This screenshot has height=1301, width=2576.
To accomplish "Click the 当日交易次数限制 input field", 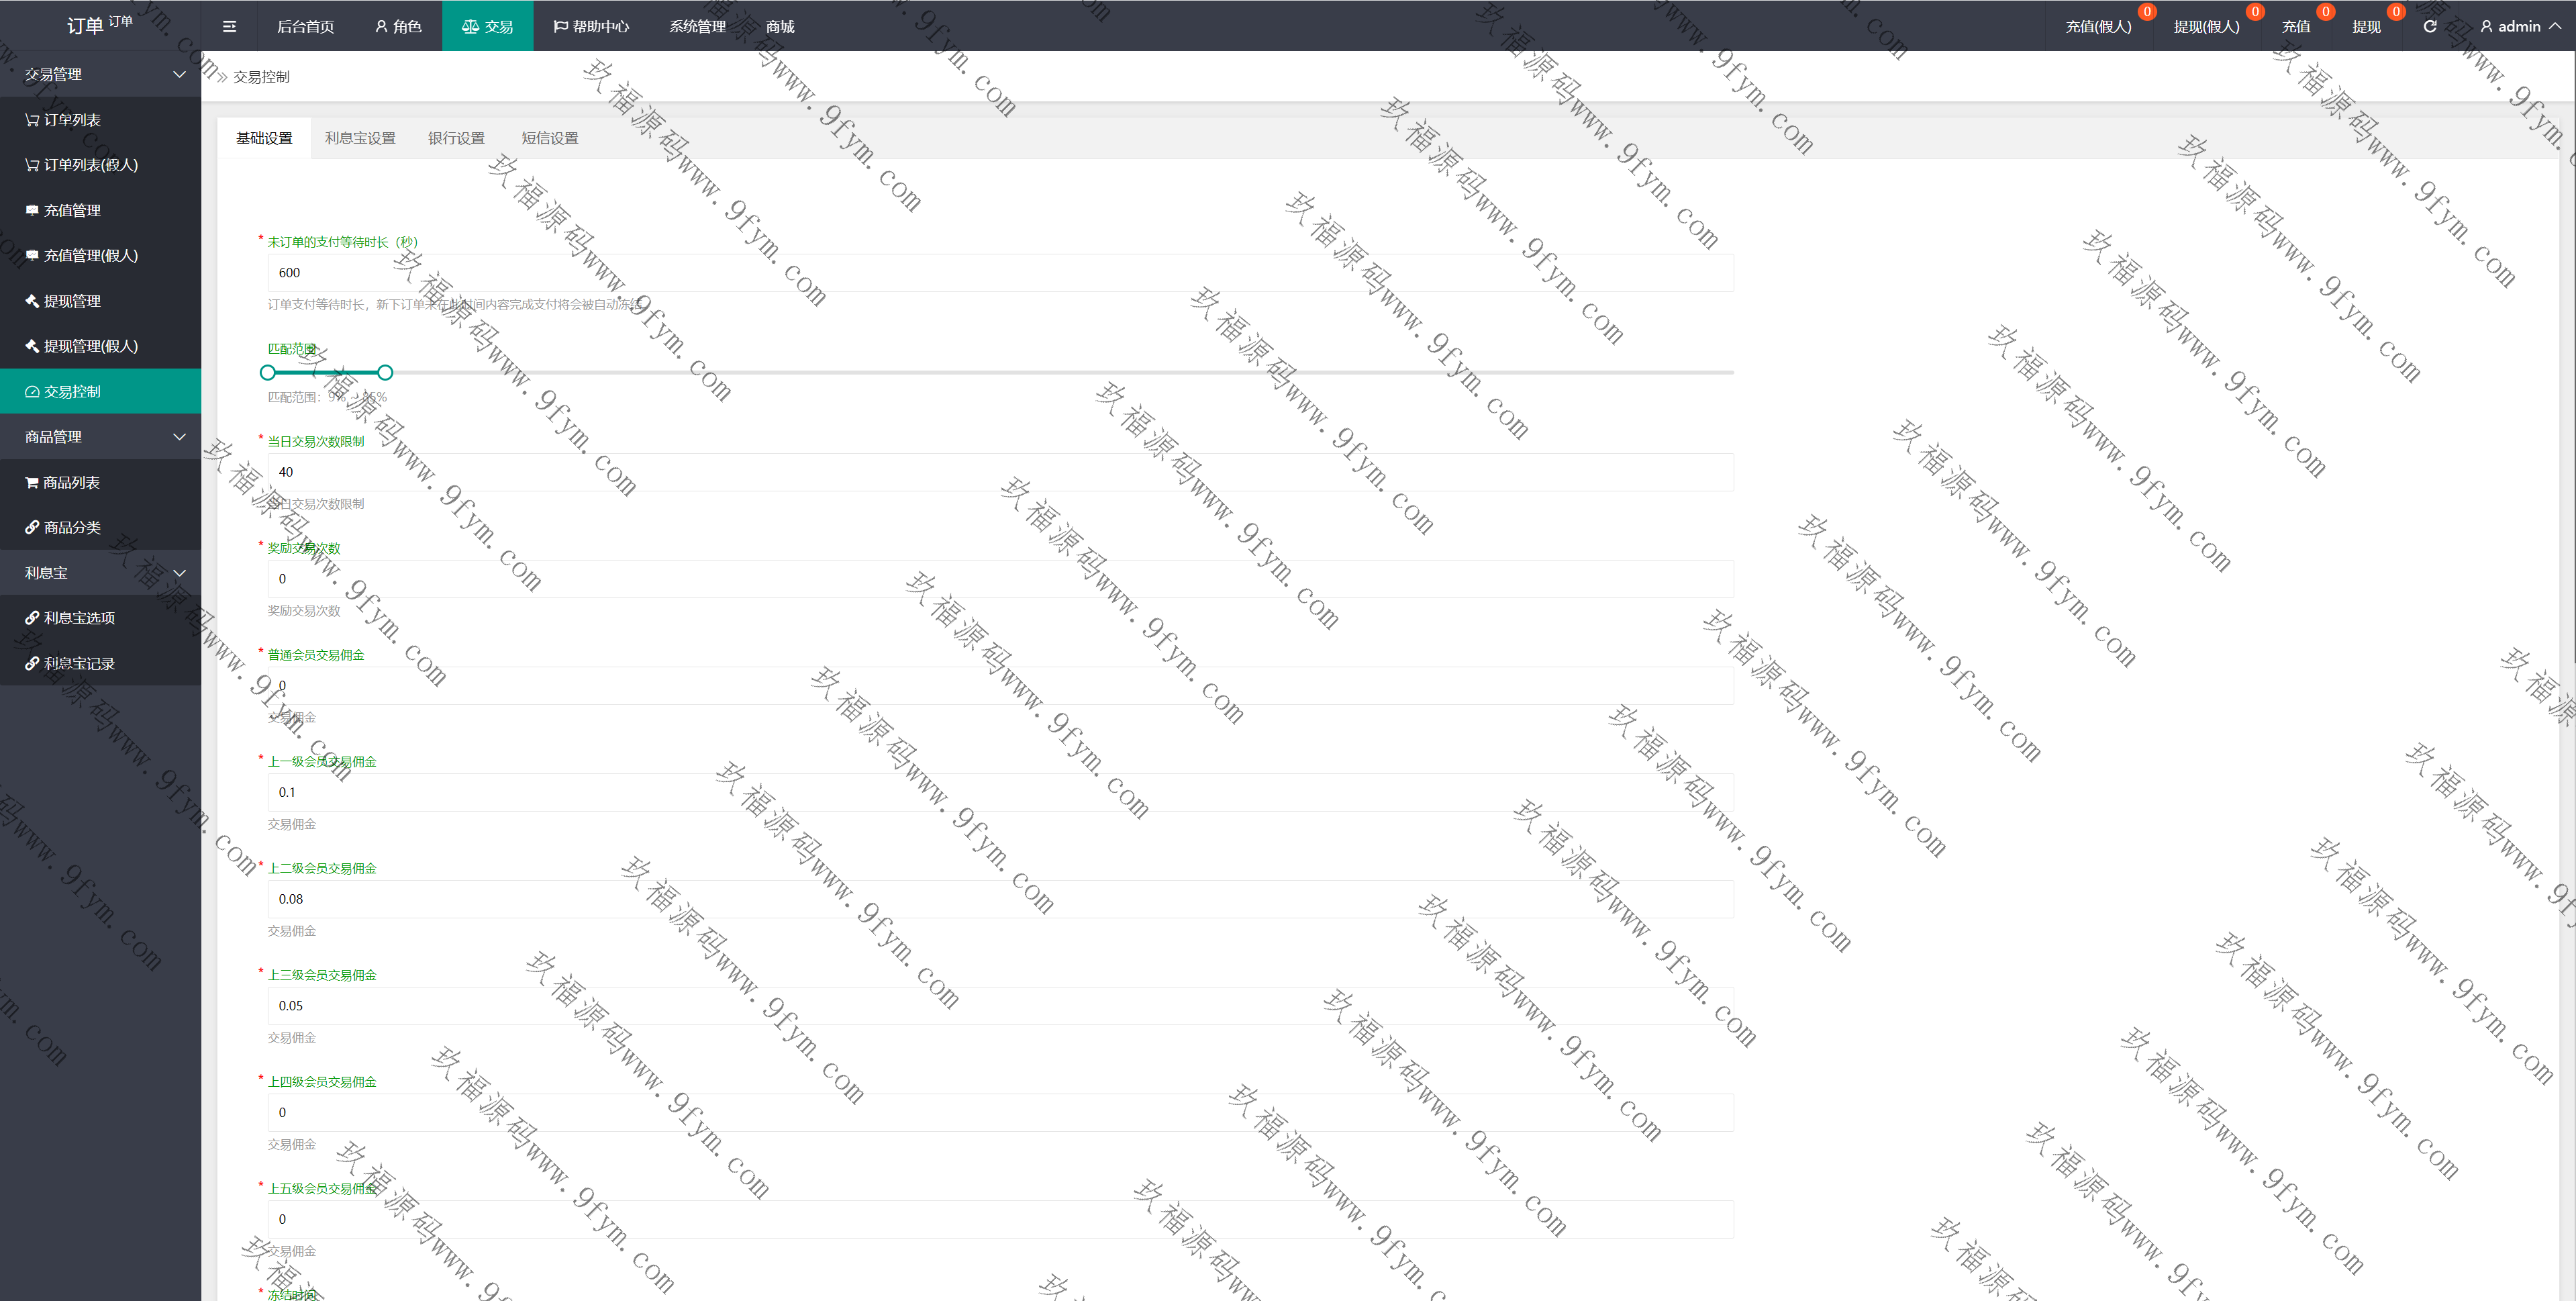I will point(1000,472).
